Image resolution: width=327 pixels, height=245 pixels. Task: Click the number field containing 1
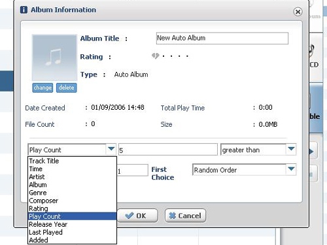133,171
